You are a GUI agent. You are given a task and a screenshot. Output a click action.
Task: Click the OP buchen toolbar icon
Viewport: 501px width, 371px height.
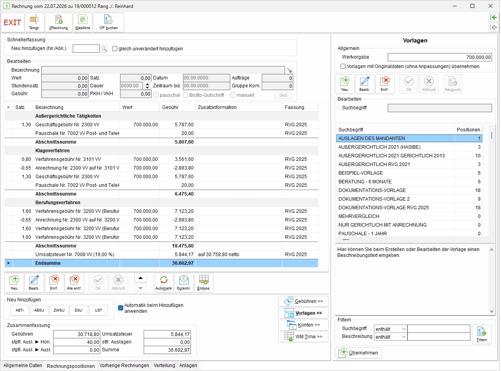point(108,22)
